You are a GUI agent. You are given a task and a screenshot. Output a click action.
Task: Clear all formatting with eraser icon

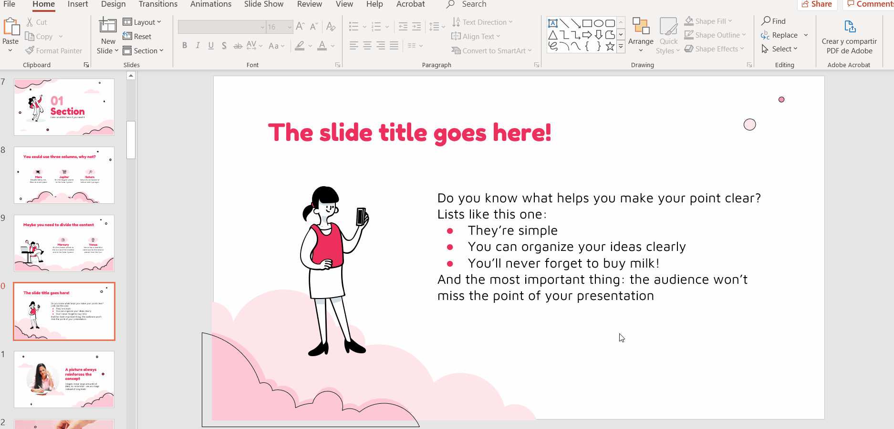pyautogui.click(x=331, y=27)
